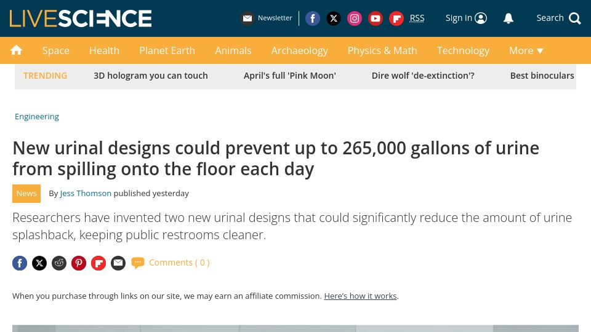Share article on X
The image size is (591, 332).
click(39, 263)
